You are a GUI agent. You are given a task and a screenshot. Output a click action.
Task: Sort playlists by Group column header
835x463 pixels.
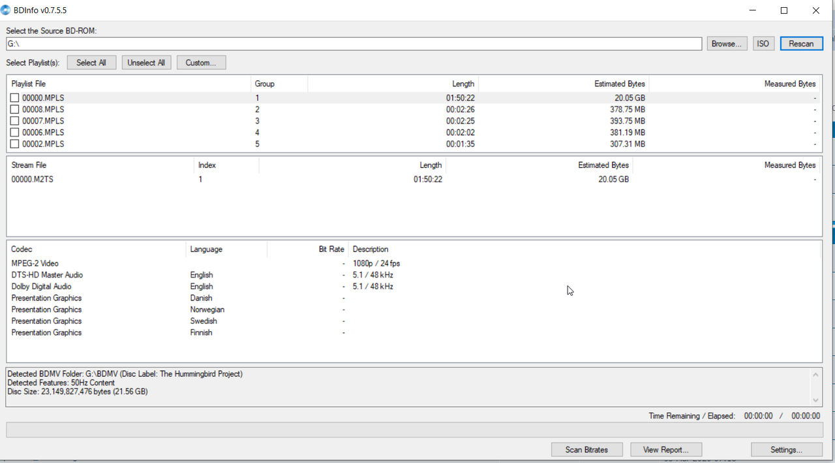[x=279, y=84]
